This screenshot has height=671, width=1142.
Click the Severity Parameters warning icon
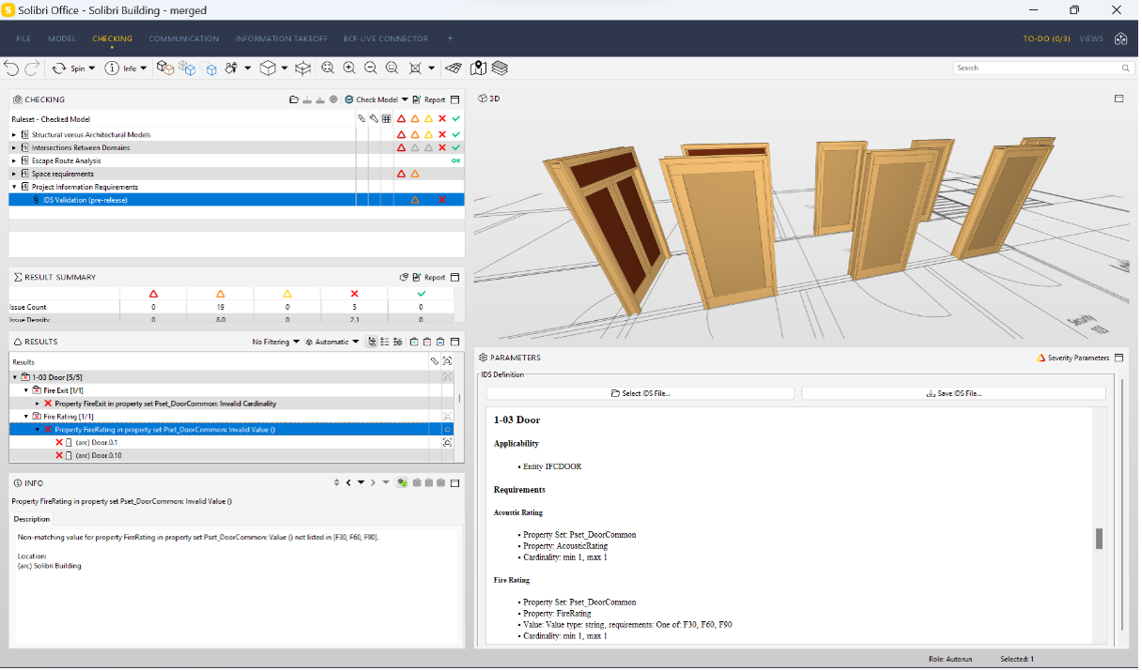coord(1042,358)
